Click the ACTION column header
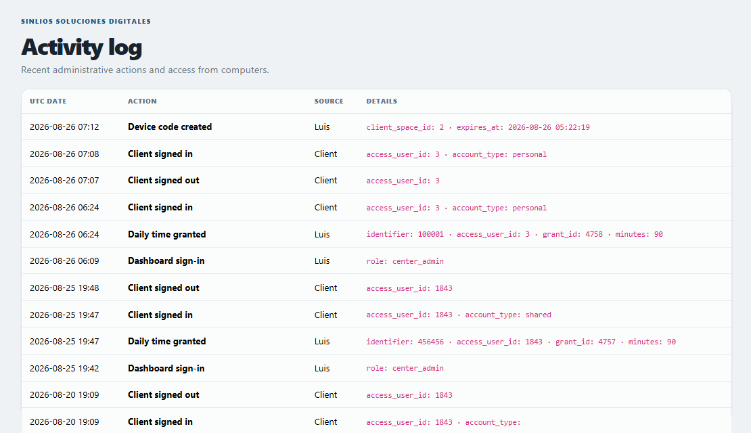Screen dimensions: 751x433 [x=142, y=101]
